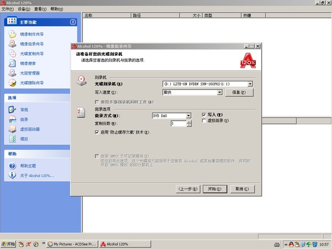Sort list by 大小 column header

coord(191,15)
